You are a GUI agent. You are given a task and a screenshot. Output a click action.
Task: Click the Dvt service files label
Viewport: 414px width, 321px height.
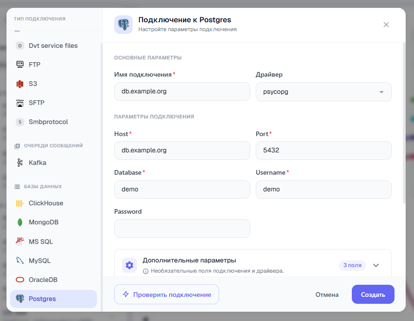click(x=53, y=46)
